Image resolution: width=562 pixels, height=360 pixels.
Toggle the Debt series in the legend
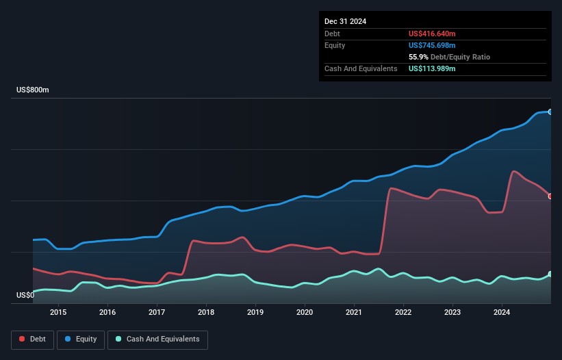(31, 339)
